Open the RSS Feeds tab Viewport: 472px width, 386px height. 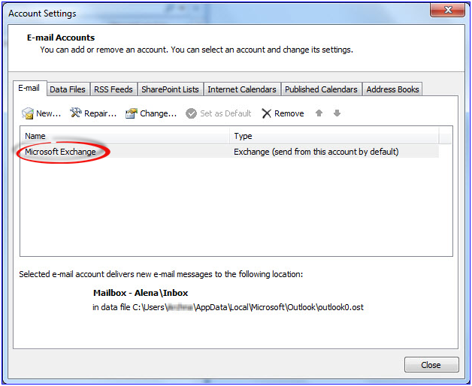(113, 89)
